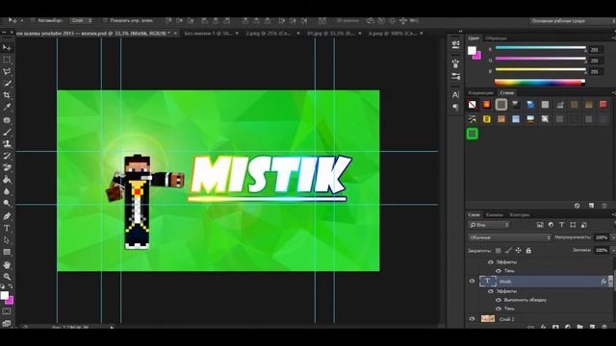Create new style in Styles panel
This screenshot has width=616, height=346.
point(591,206)
